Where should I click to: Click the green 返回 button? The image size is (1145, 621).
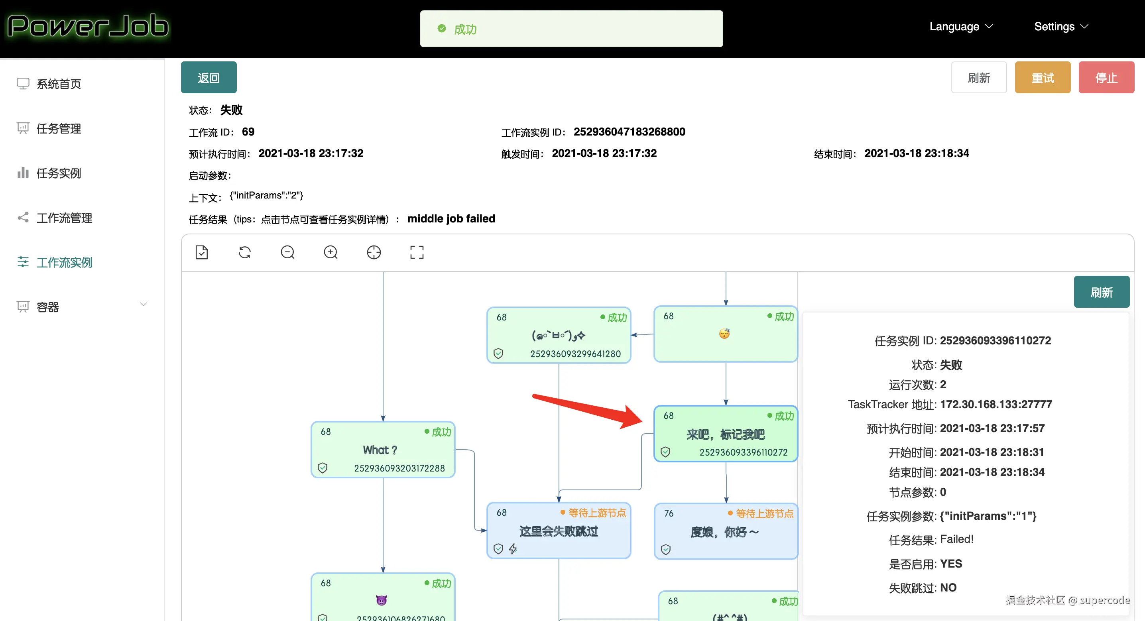[x=209, y=78]
